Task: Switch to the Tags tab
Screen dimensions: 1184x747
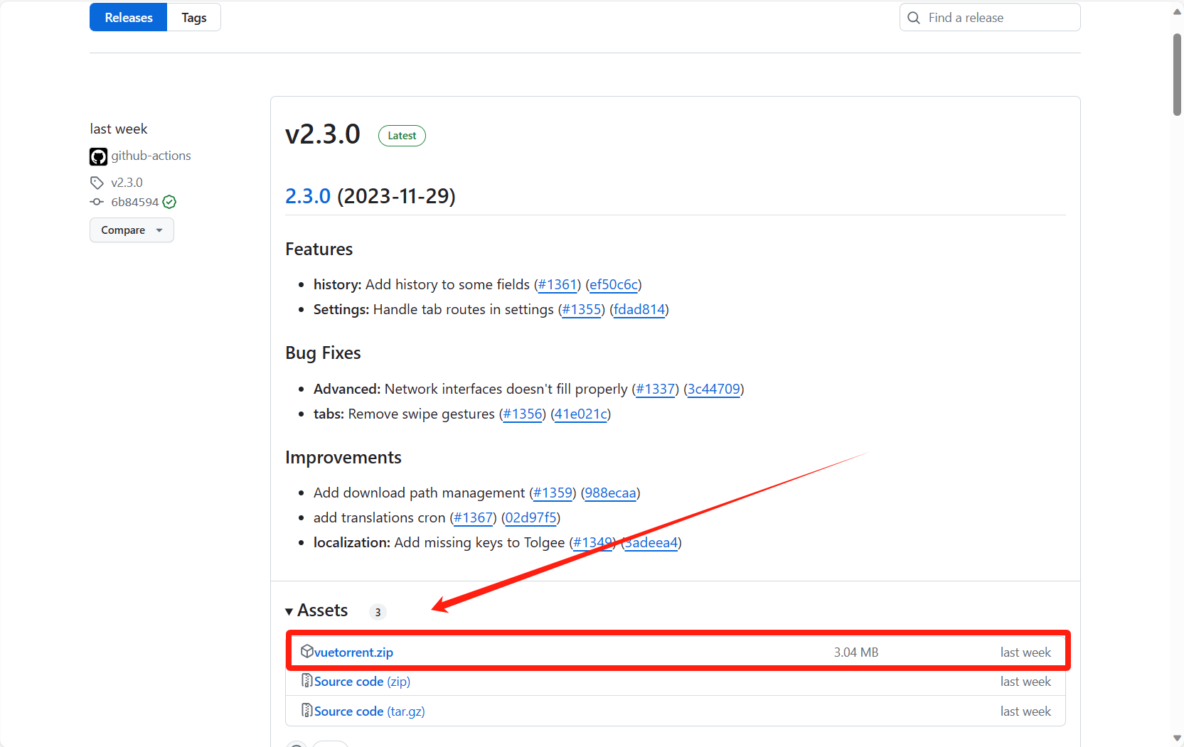Action: (x=193, y=18)
